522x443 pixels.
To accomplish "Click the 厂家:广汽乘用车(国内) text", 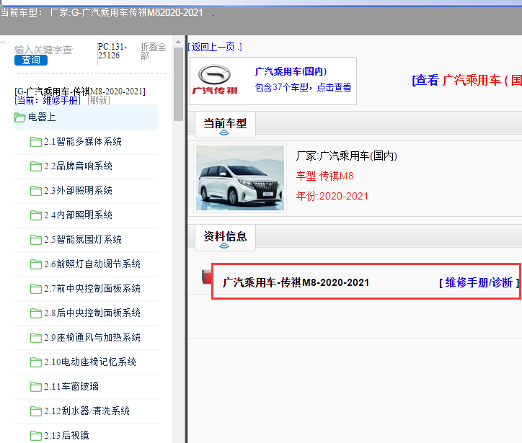I will pyautogui.click(x=347, y=156).
